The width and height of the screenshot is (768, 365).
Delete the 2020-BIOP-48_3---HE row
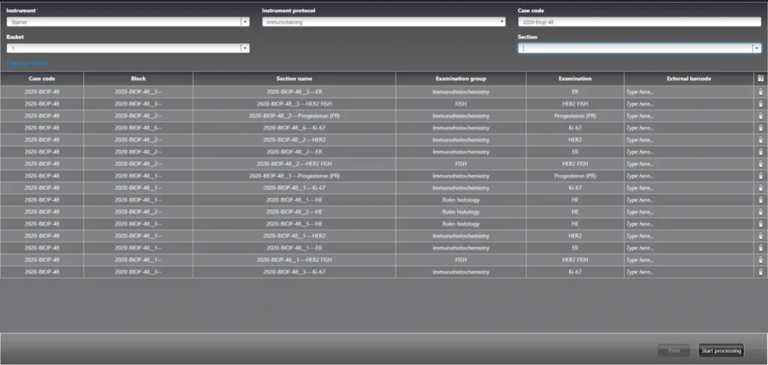[760, 223]
